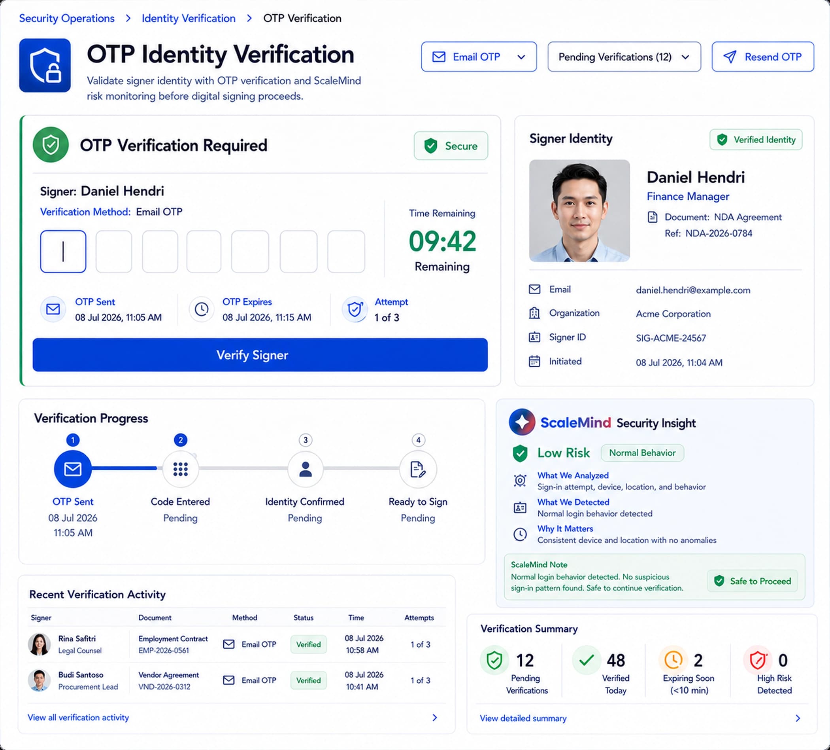Click the shield lock logo icon
Image resolution: width=830 pixels, height=750 pixels.
(45, 65)
